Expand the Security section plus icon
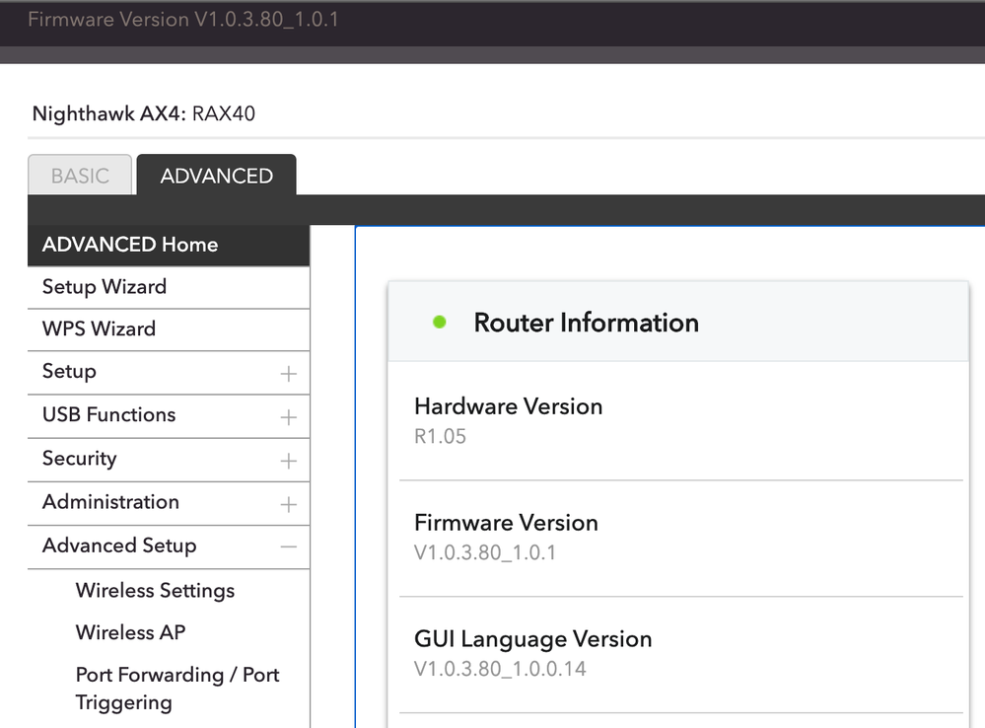This screenshot has height=728, width=985. pos(288,461)
